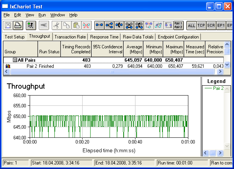Click the disabled diagonal pairs icon
Viewport: 234px width, 169px height.
click(159, 26)
